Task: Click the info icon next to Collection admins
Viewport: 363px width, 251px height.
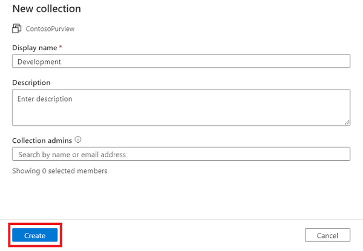Action: click(x=78, y=140)
